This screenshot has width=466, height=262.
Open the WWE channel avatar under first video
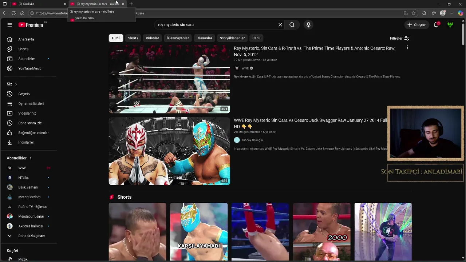pos(237,68)
